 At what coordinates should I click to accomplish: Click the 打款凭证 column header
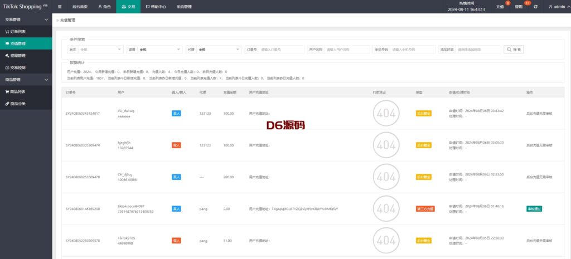pyautogui.click(x=379, y=92)
